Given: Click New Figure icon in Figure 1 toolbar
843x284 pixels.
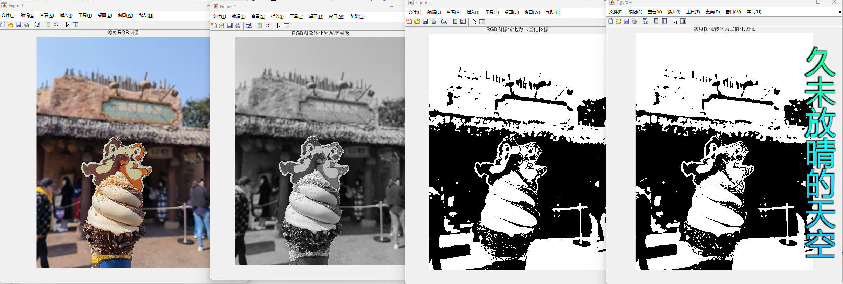Looking at the screenshot, I should click(x=3, y=25).
